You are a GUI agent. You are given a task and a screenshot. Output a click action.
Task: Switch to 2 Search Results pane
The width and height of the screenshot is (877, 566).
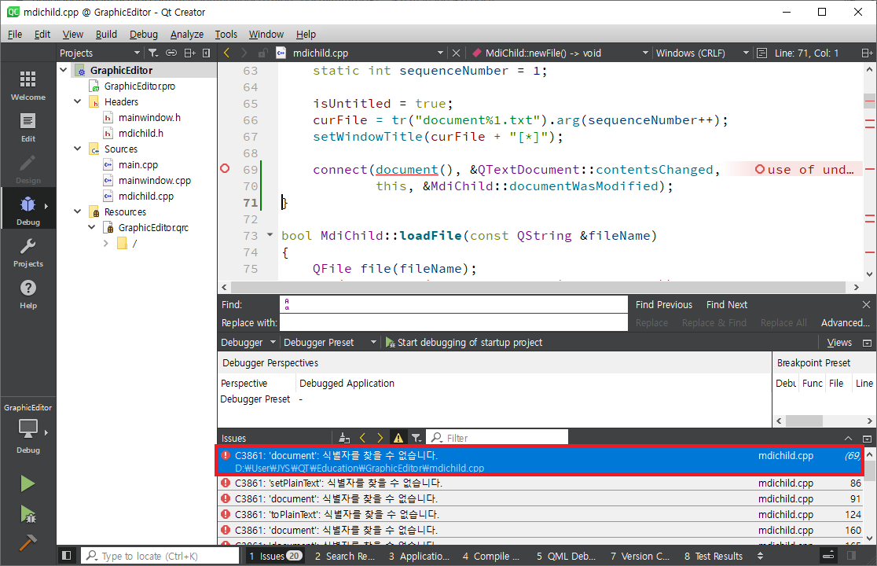click(344, 556)
